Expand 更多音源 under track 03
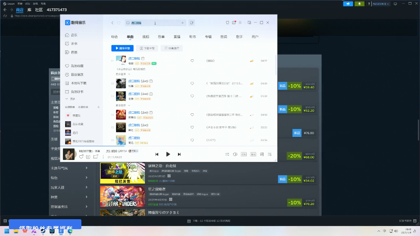The width and height of the screenshot is (420, 236). [x=123, y=105]
